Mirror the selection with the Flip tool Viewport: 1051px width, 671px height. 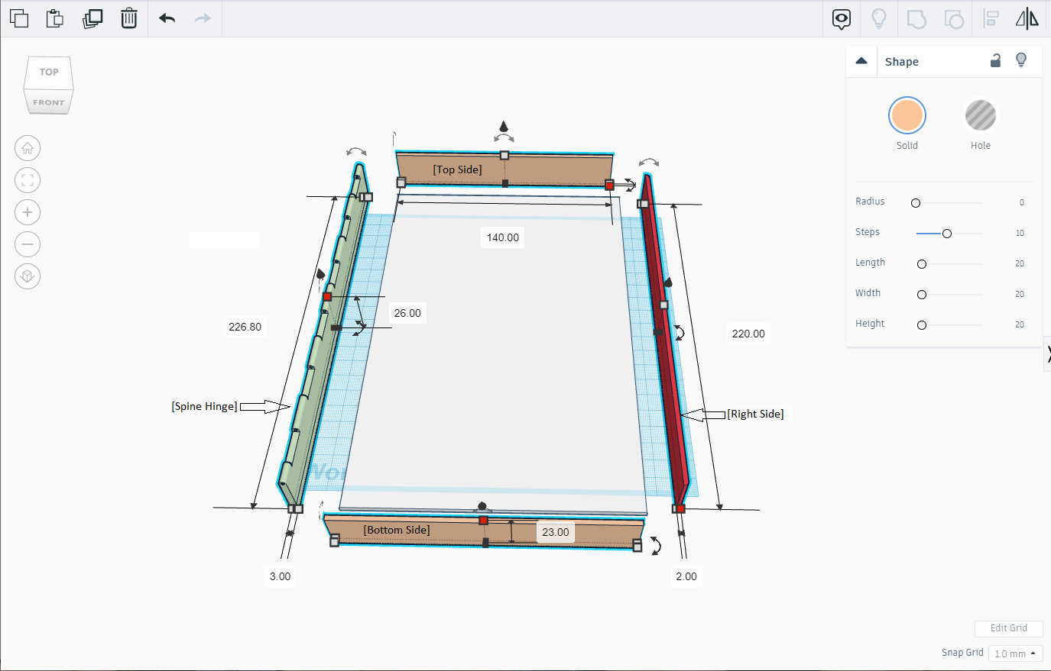(1027, 18)
